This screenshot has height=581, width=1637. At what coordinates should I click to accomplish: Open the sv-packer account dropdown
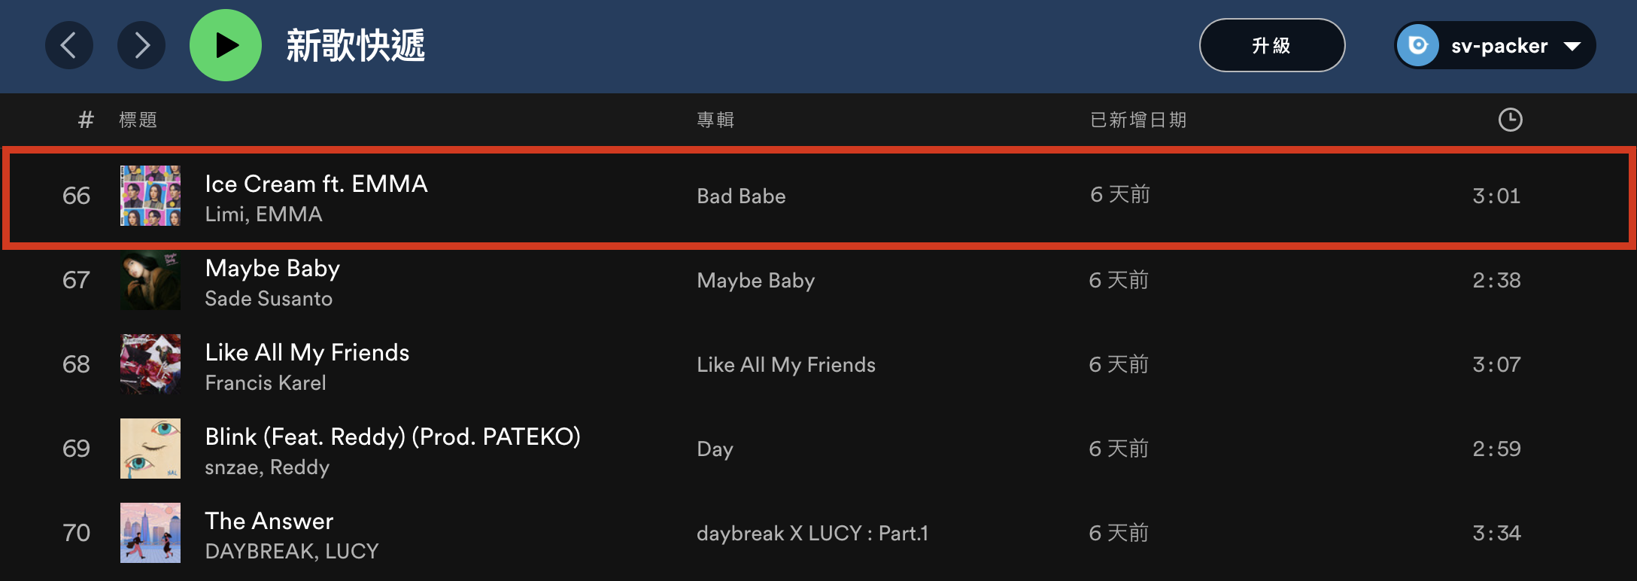tap(1572, 46)
